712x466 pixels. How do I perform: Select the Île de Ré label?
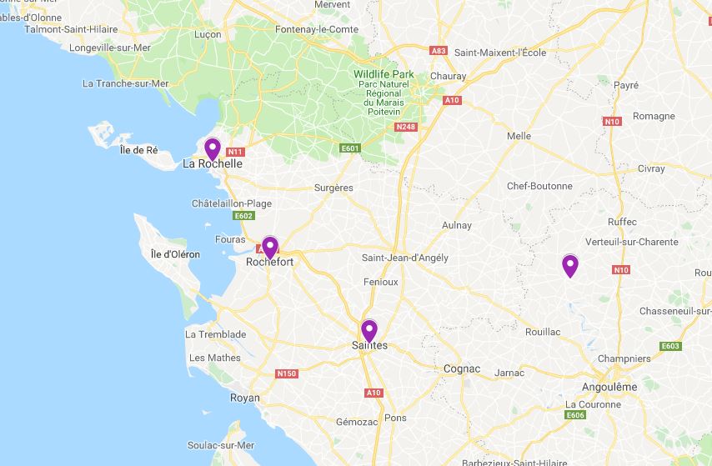coord(139,150)
